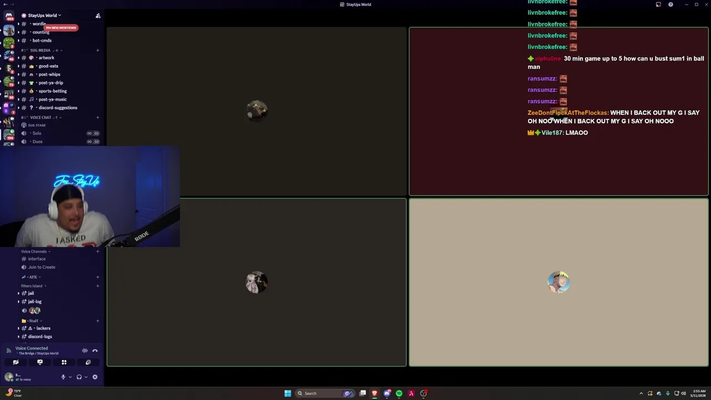
Task: Turn camera on in voice panel
Action: [x=16, y=362]
